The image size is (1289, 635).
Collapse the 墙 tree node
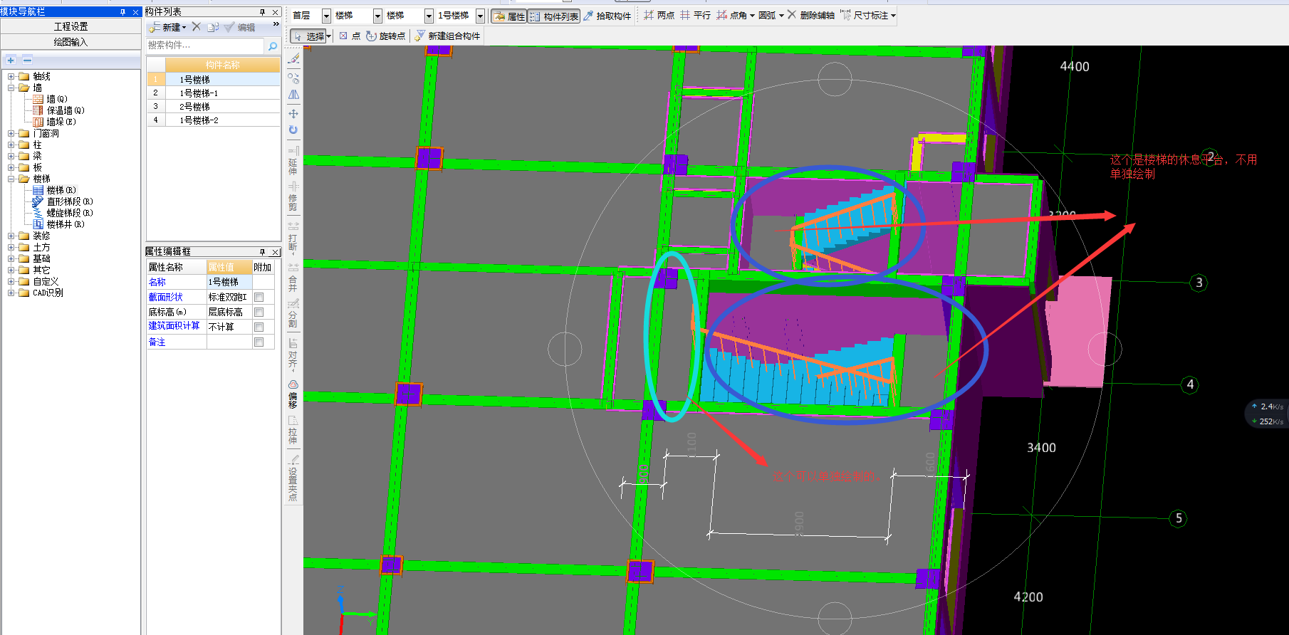point(11,88)
